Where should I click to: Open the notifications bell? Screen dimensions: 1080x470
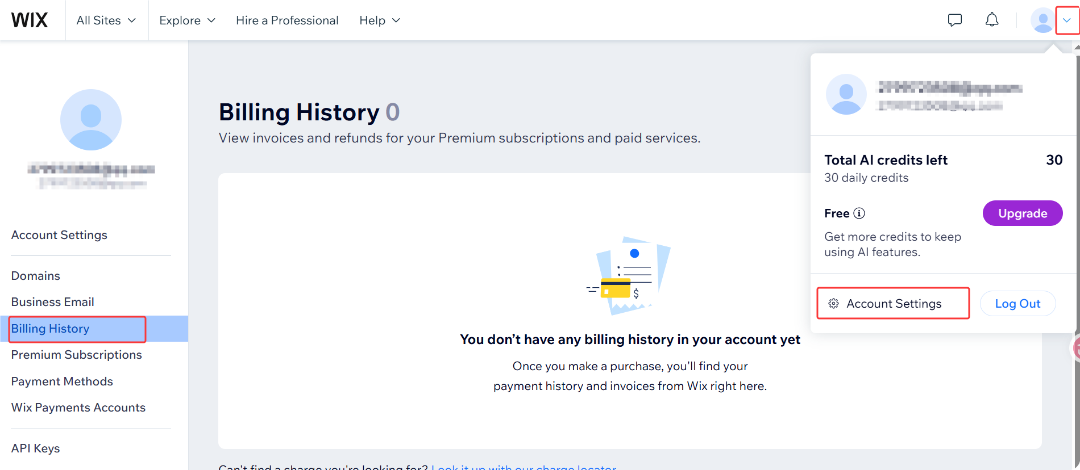[x=992, y=20]
